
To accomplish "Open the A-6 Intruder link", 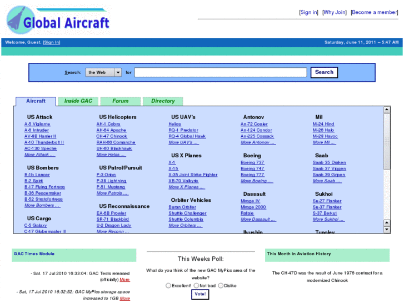I will (37, 130).
